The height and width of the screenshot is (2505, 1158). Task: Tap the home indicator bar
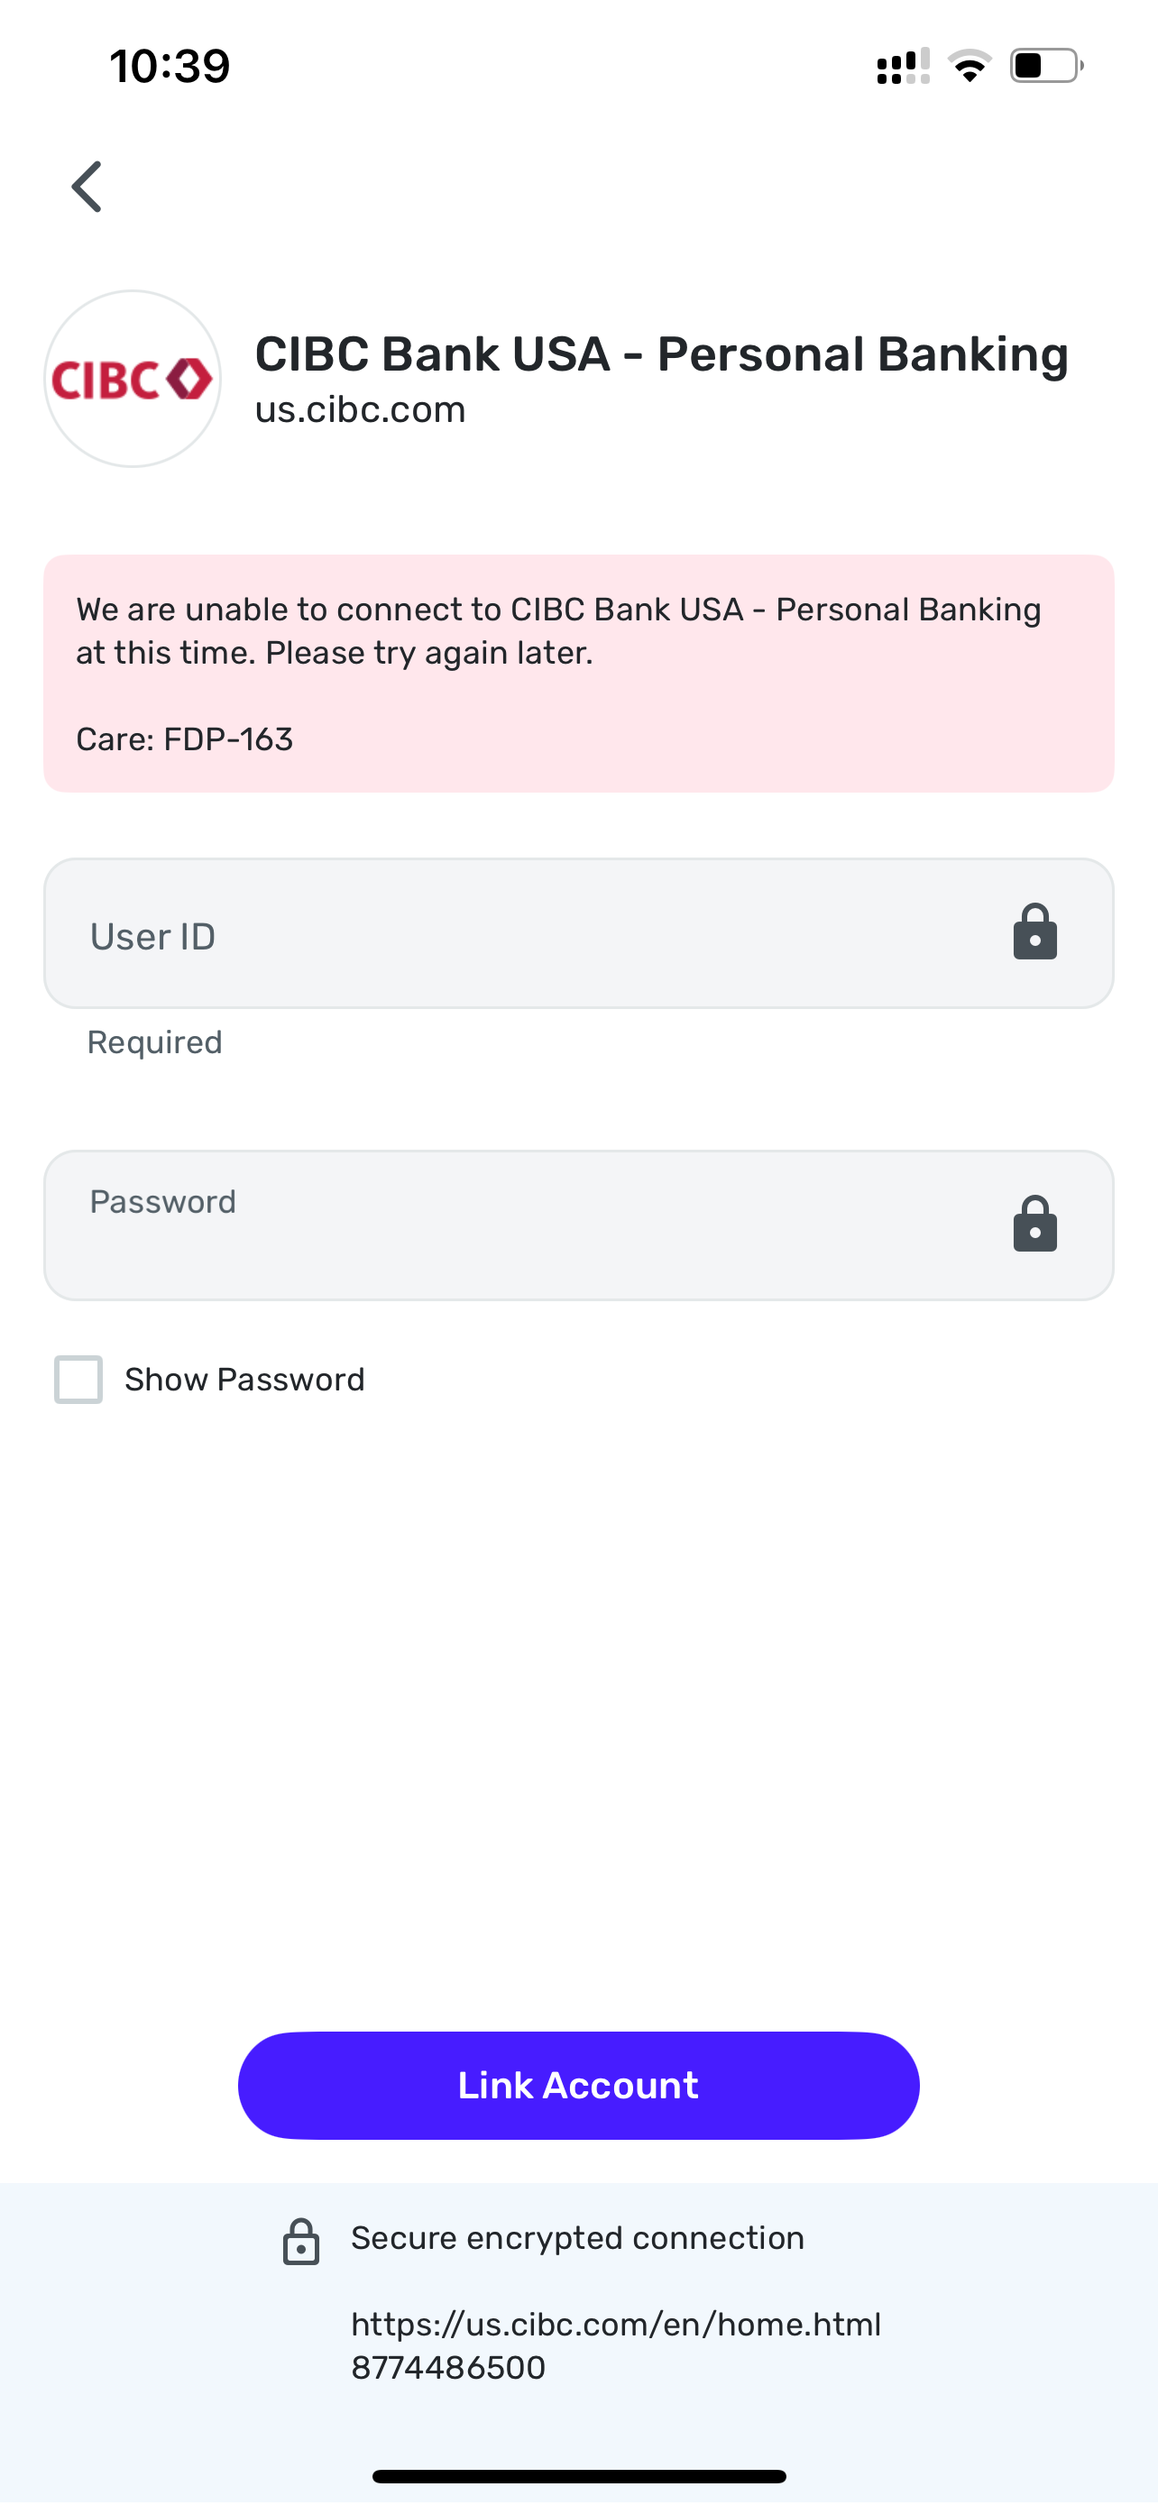(578, 2476)
